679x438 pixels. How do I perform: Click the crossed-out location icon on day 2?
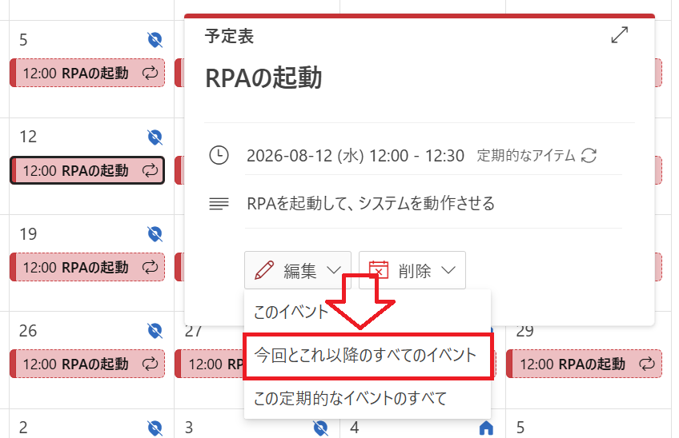pyautogui.click(x=155, y=428)
